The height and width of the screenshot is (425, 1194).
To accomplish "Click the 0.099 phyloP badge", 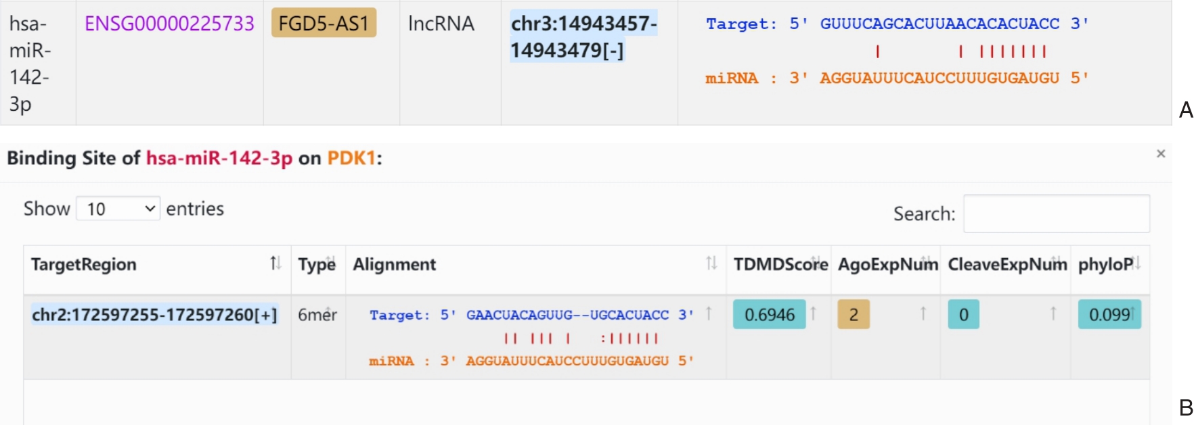I will pyautogui.click(x=1109, y=315).
